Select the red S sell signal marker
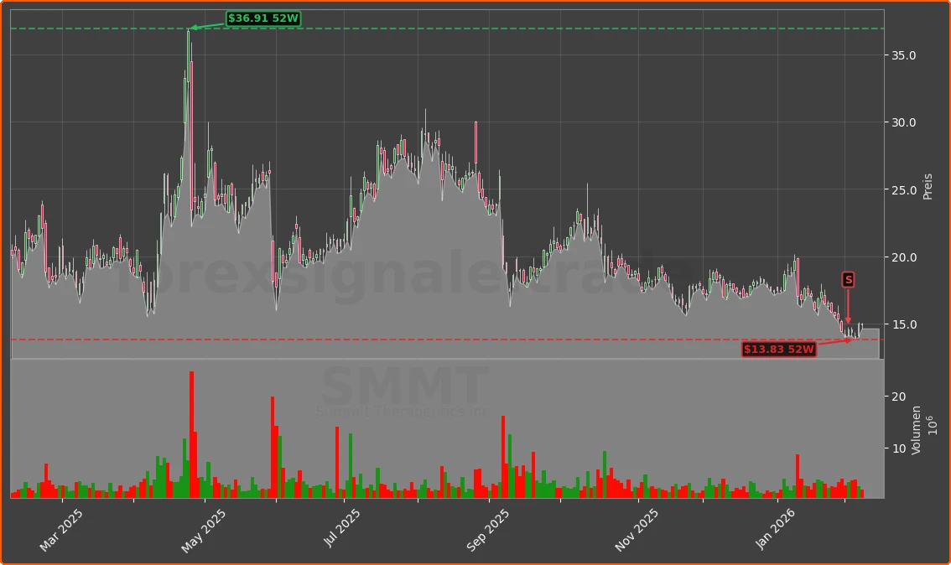Viewport: 951px width, 565px height. pyautogui.click(x=848, y=280)
